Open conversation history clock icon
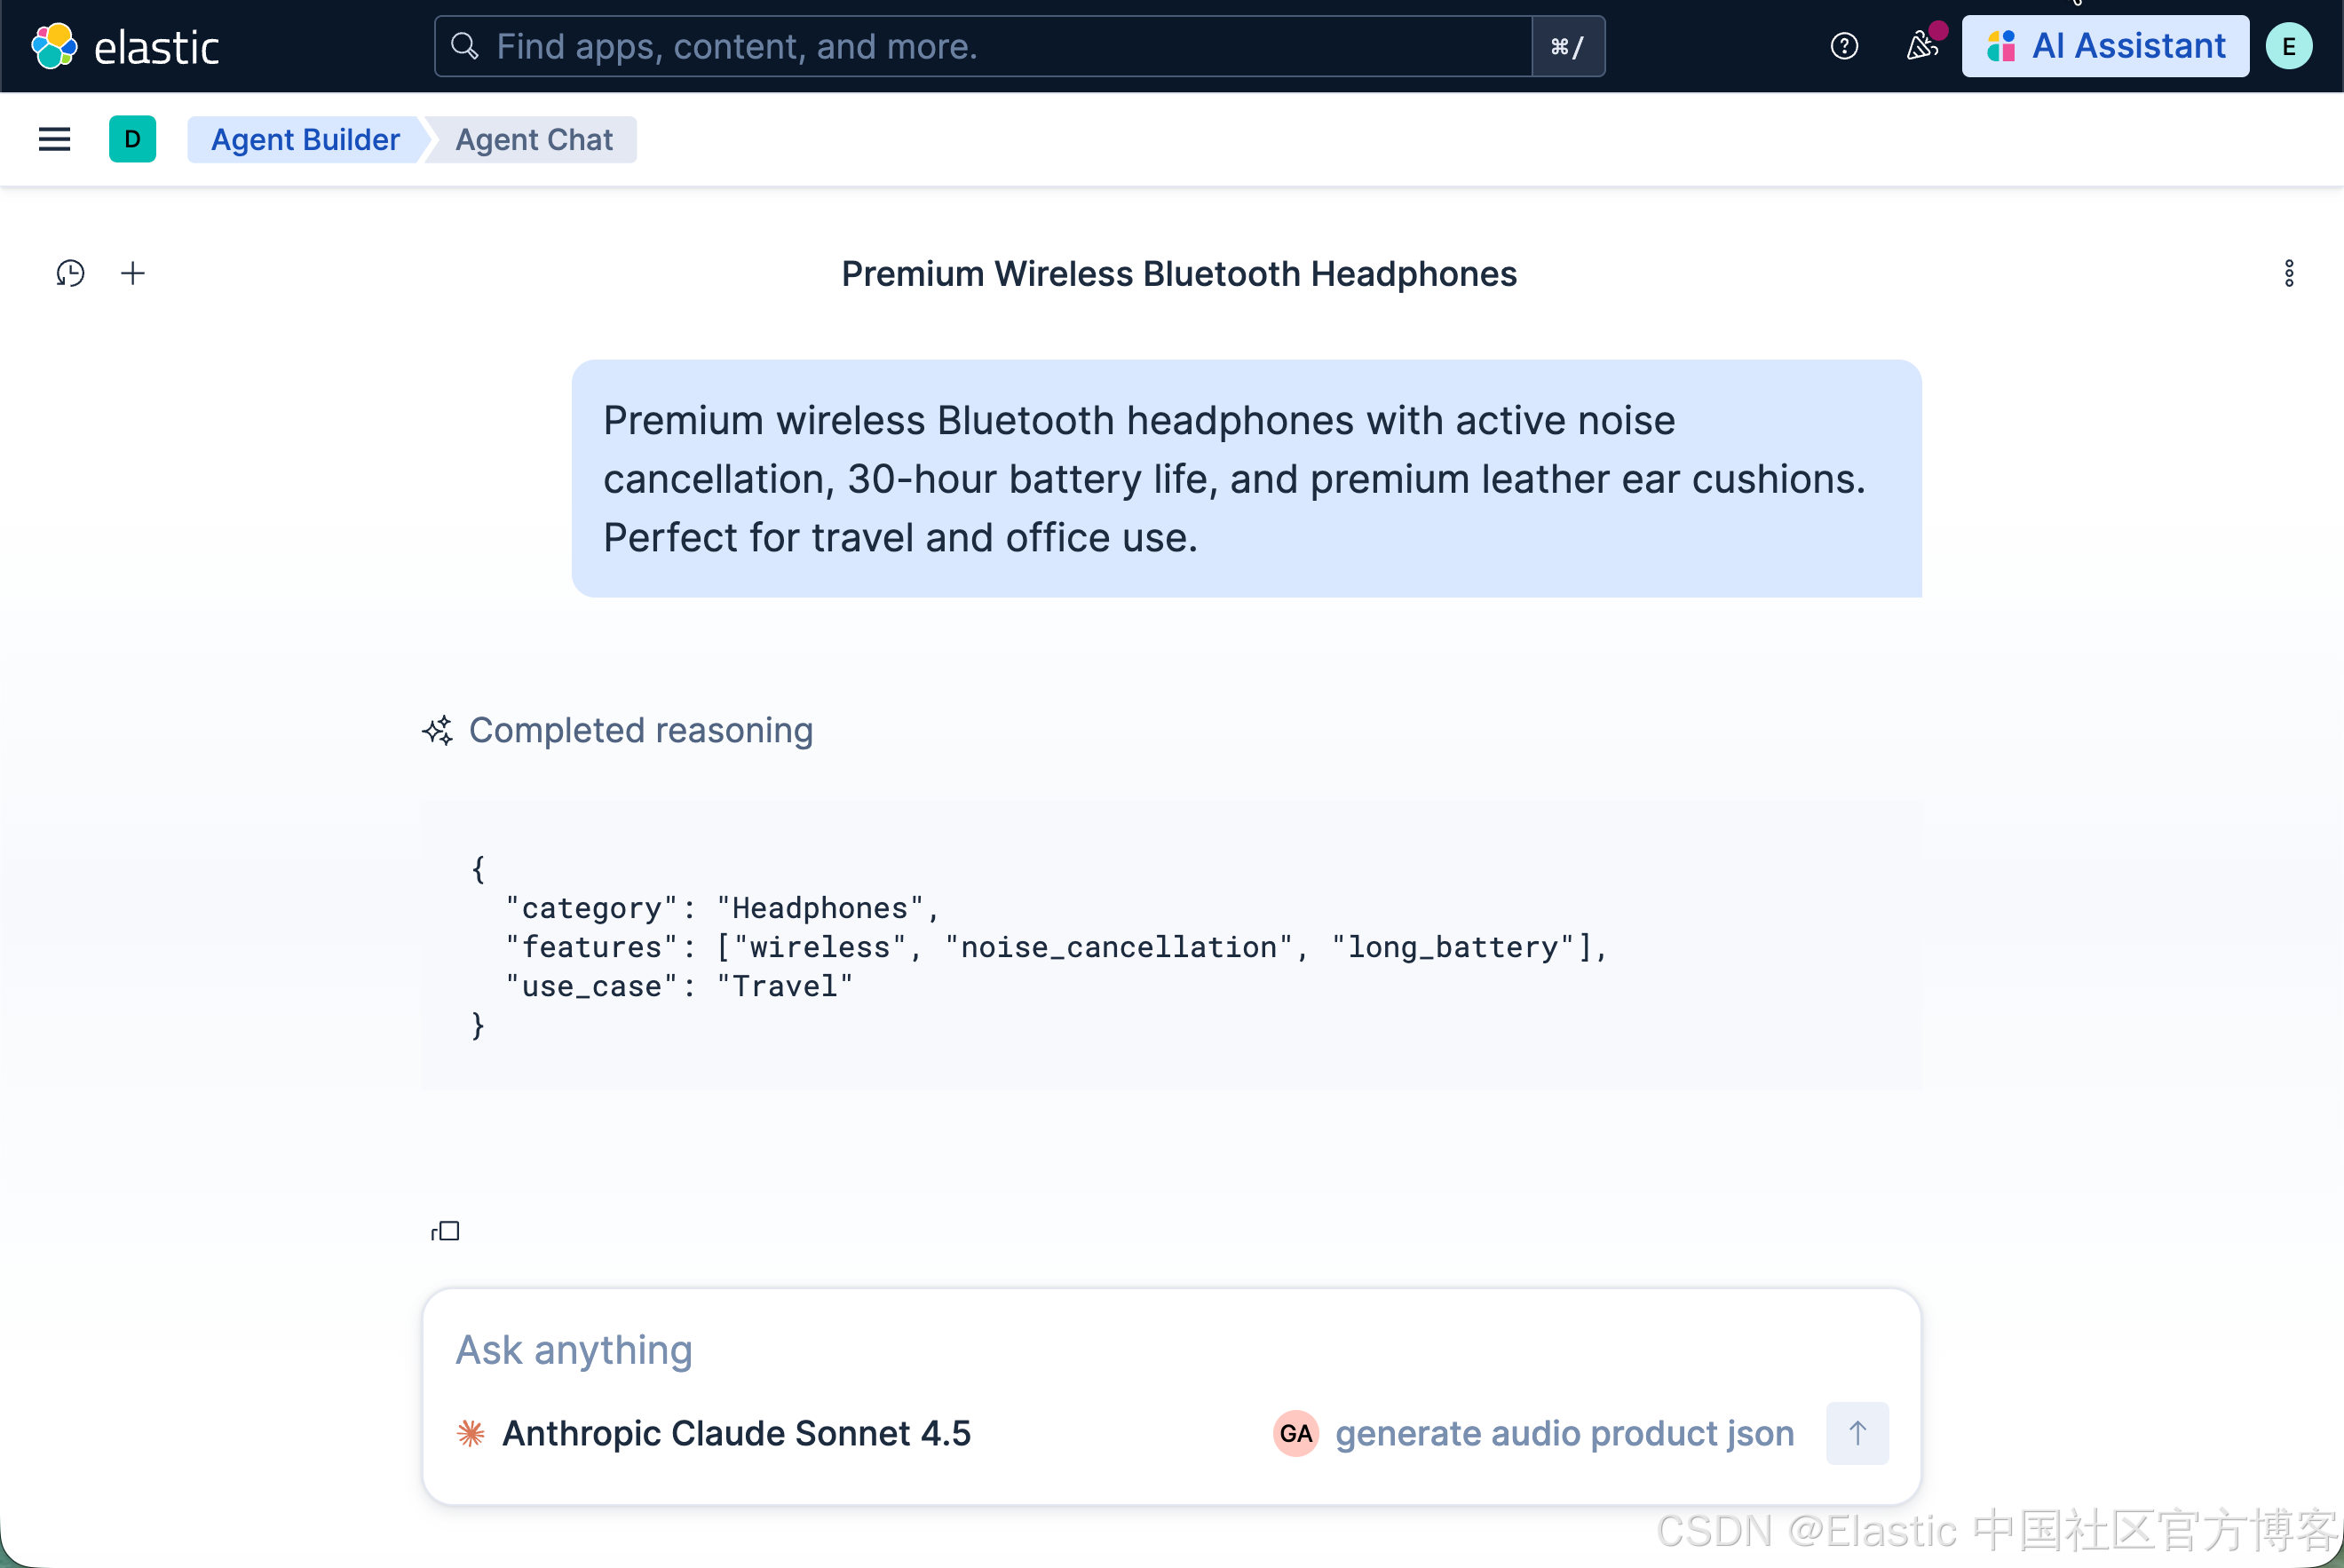 point(70,273)
